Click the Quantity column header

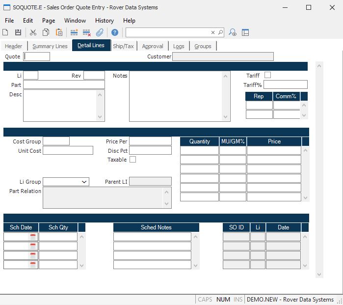(x=199, y=141)
